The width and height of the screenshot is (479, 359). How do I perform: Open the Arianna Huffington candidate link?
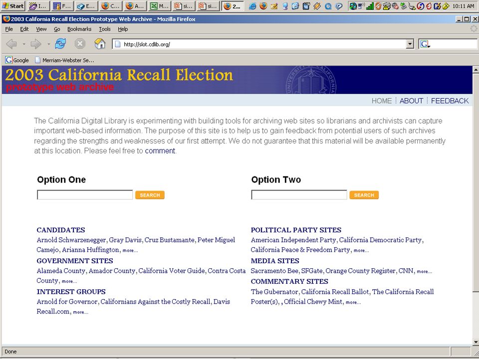coord(90,250)
